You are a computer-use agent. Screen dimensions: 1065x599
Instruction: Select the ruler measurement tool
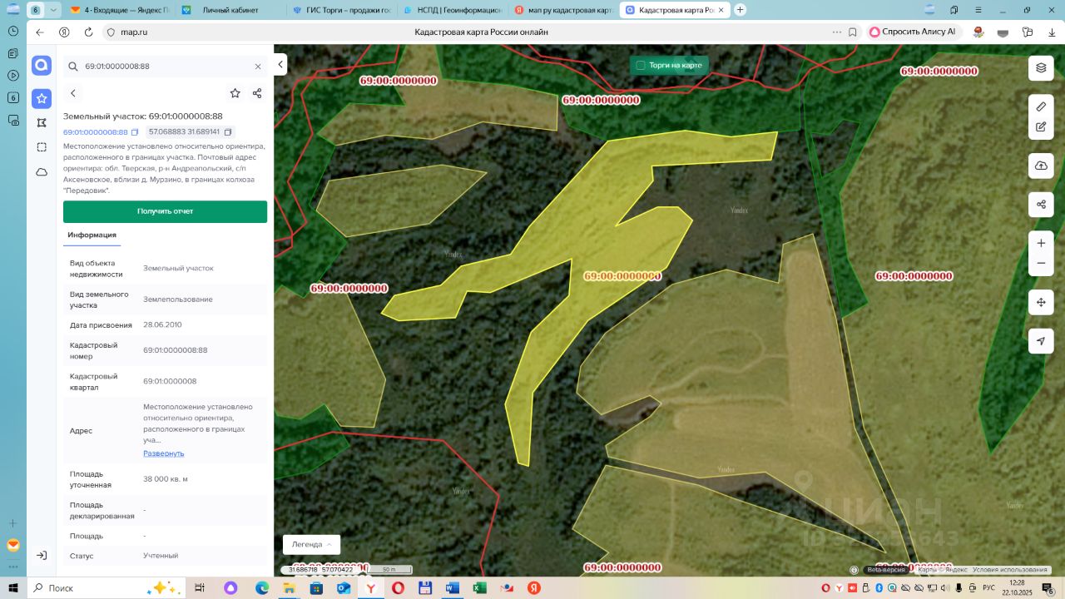(x=1041, y=106)
